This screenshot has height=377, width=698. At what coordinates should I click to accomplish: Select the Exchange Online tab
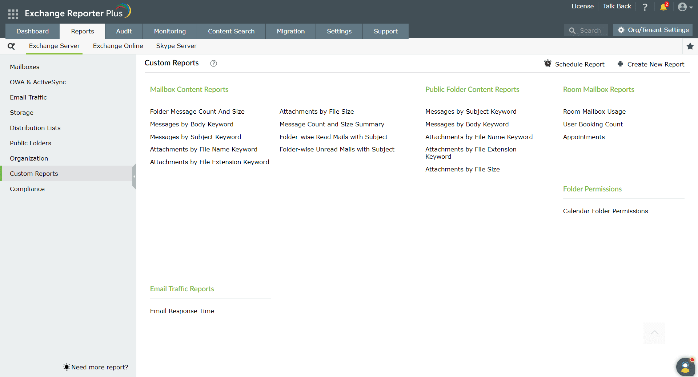(118, 46)
